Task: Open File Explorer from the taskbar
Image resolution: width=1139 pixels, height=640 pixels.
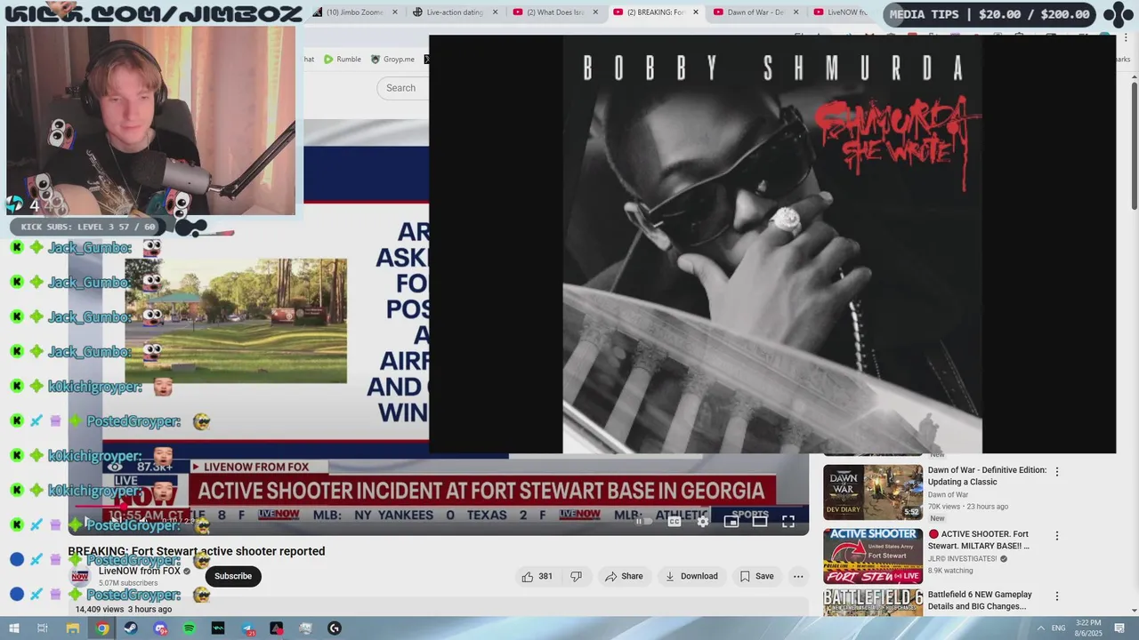Action: (x=73, y=628)
